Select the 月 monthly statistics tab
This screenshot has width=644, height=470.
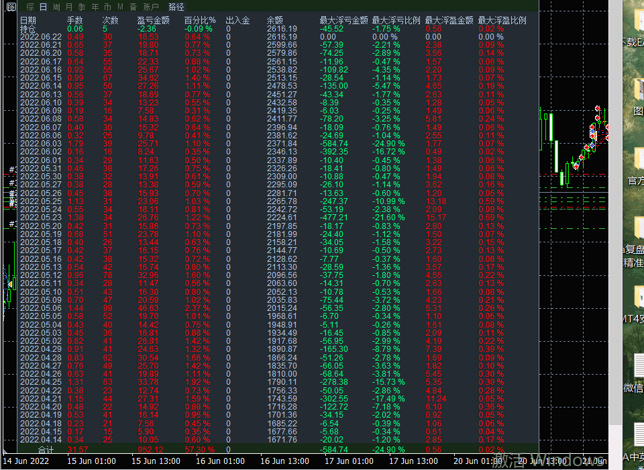coord(68,7)
